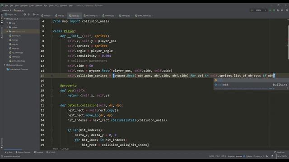Click the PyCharm logo in title bar
This screenshot has width=289, height=162.
2,5
